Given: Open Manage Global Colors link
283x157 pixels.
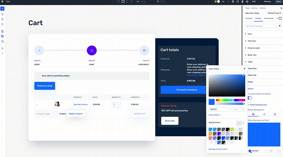Looking at the screenshot, I should tap(218, 149).
